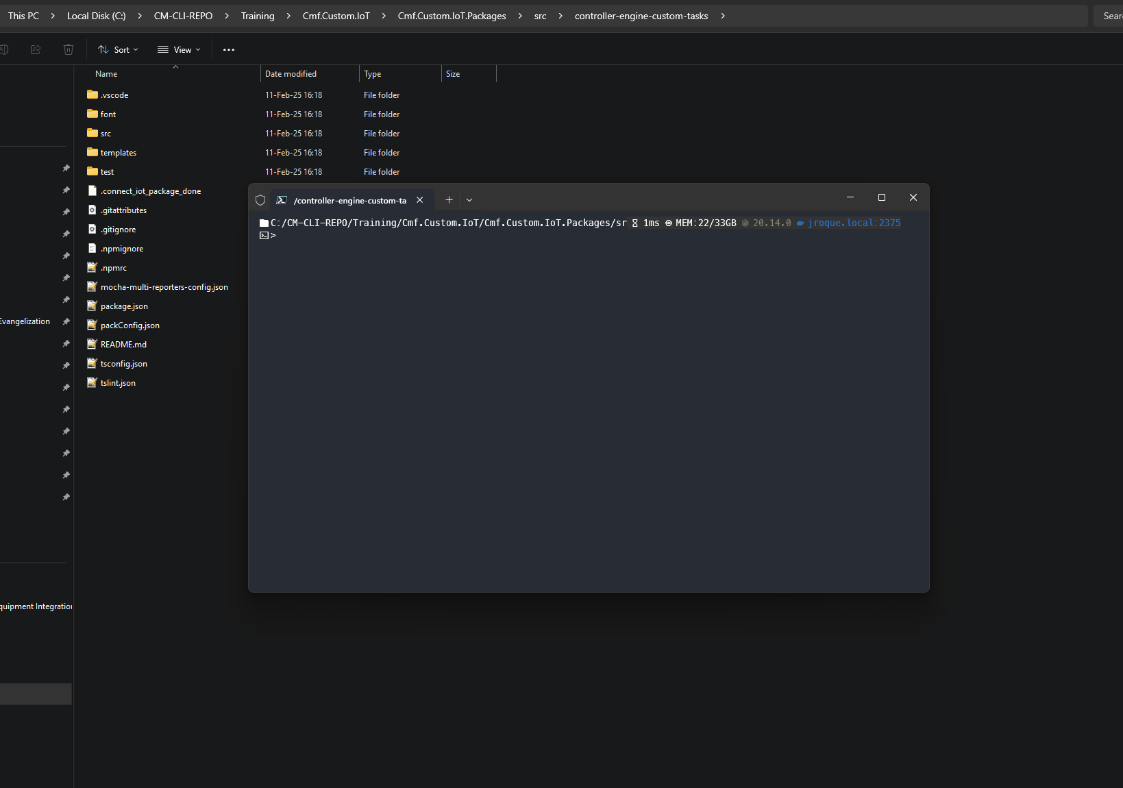Select mocha-multi-reporters-config.json file icon

[92, 286]
